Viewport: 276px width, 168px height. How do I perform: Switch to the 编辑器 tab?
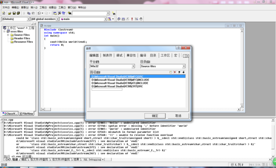[94, 56]
